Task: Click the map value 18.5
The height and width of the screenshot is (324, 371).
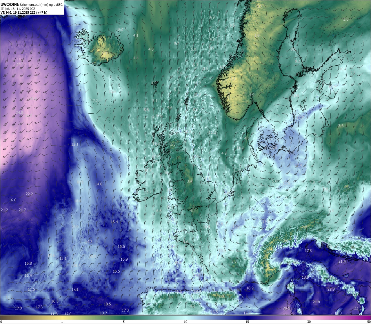Action: point(107,304)
